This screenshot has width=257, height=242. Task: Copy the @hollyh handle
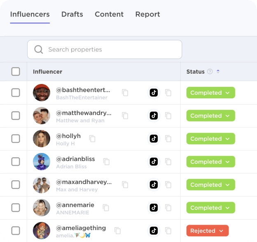[x=92, y=139]
